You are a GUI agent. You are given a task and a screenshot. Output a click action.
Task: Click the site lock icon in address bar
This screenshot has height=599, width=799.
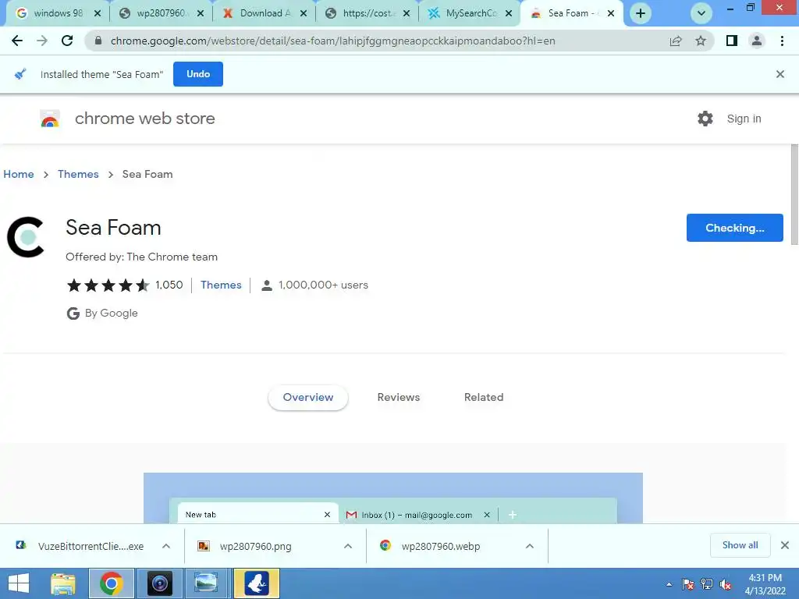[98, 41]
